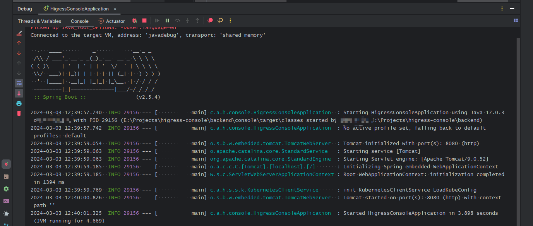
Task: Open the Terminal tool window from sidebar
Action: (x=6, y=201)
